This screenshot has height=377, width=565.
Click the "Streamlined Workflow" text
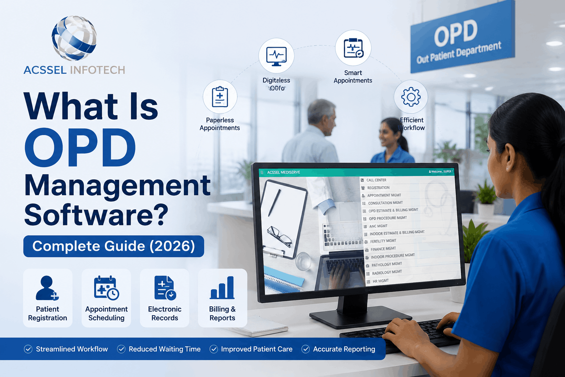[x=72, y=349]
